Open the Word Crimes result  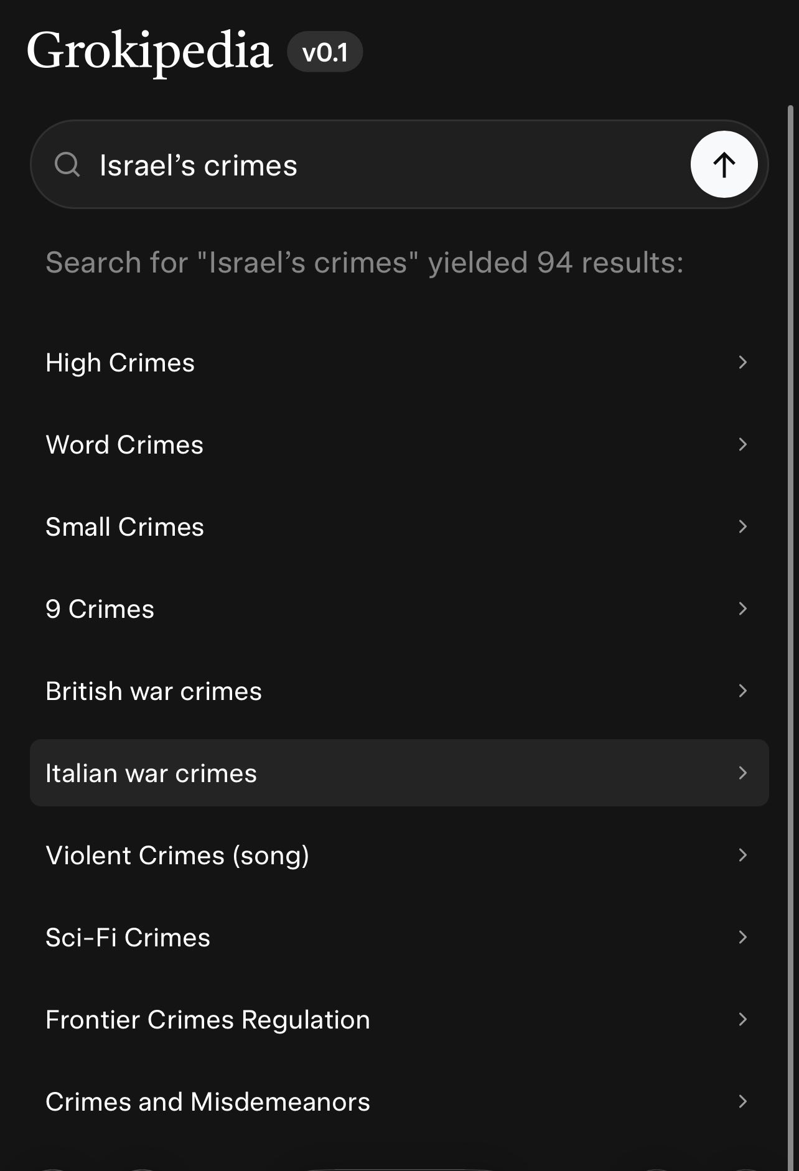coord(124,445)
